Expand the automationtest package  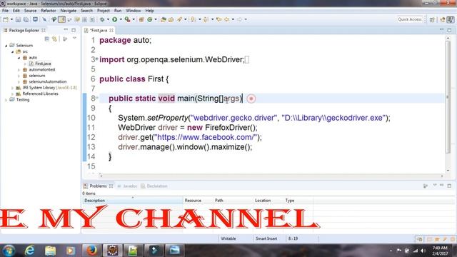pos(19,70)
